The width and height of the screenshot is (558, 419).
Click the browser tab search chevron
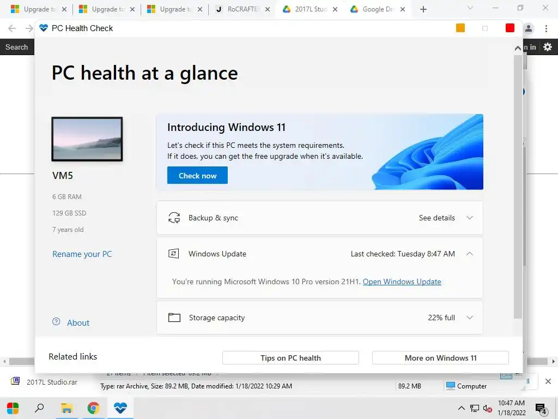[x=470, y=8]
